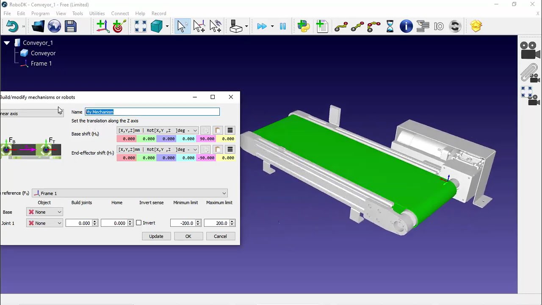Click the grey circular sync icon

(x=455, y=26)
